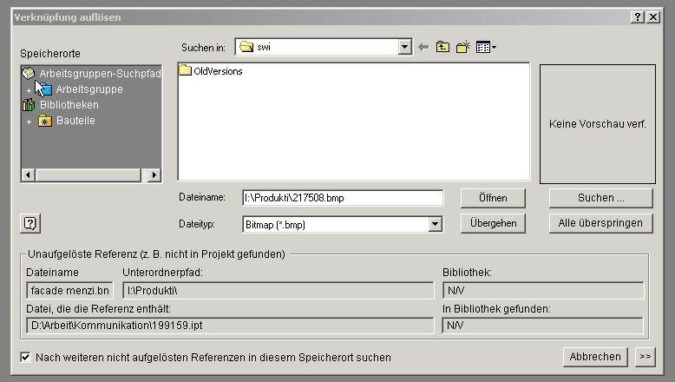This screenshot has height=382, width=675.
Task: Select the Arbeitsgruppen-Suchpfad icon
Action: tap(29, 74)
